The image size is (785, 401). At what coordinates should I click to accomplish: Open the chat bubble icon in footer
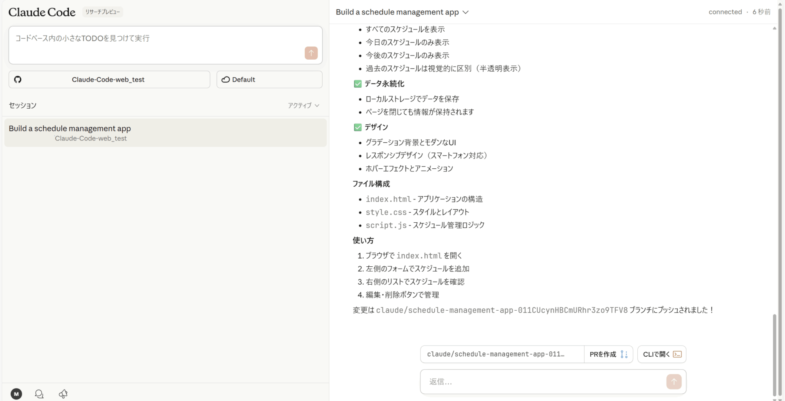[x=39, y=394]
